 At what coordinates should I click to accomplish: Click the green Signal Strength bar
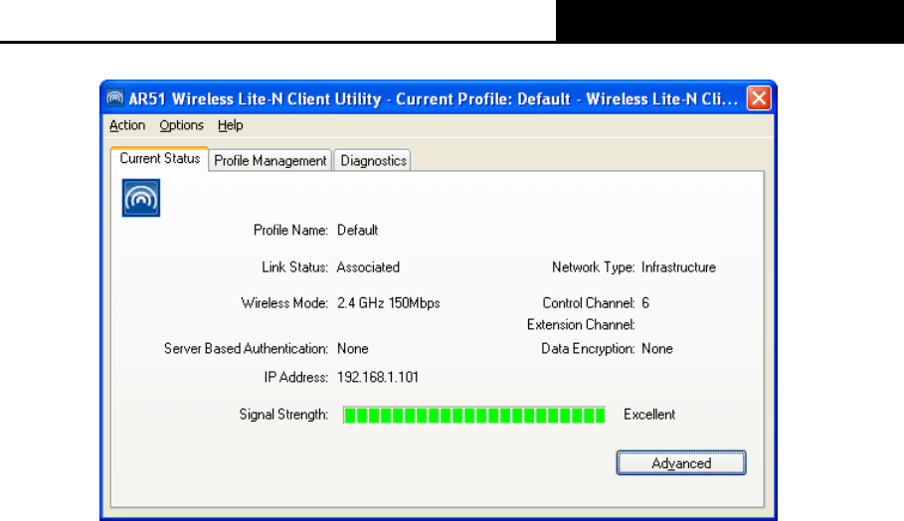click(474, 415)
